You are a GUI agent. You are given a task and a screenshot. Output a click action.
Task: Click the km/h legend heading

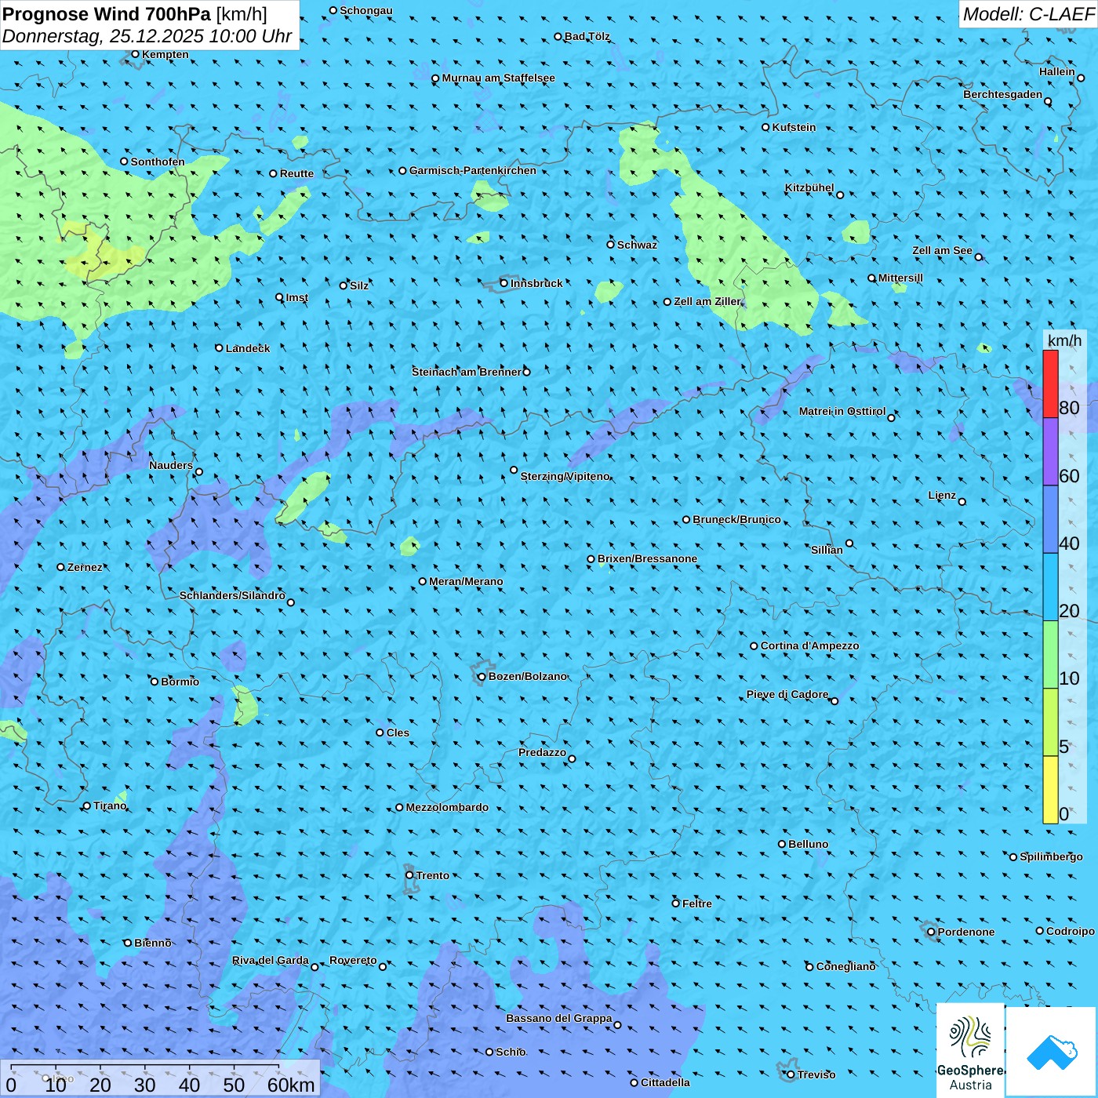click(1064, 340)
